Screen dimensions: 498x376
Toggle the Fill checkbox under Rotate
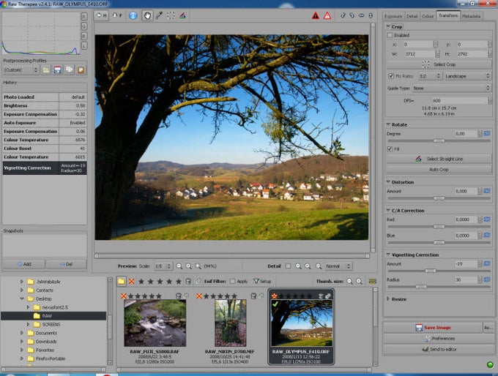click(x=389, y=148)
